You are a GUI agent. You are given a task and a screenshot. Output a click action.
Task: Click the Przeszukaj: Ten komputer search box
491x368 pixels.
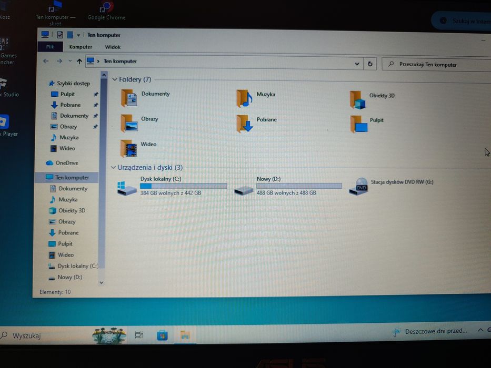coord(436,65)
